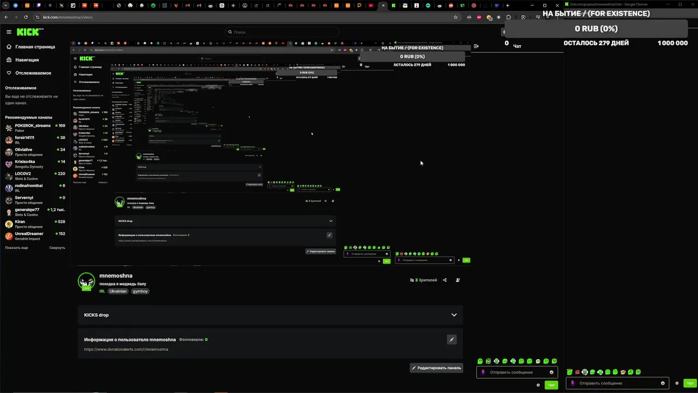The image size is (698, 393).
Task: Click the mnemoshna channel name heading
Action: point(116,276)
